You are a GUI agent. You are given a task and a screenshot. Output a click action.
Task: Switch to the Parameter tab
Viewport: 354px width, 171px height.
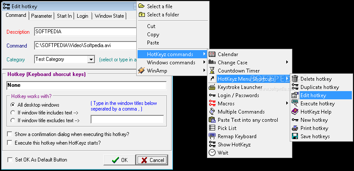(x=41, y=16)
